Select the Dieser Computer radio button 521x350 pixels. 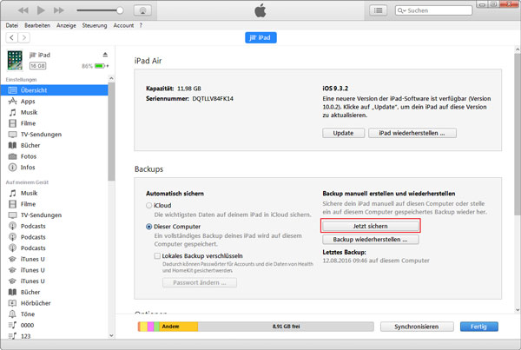[x=149, y=227]
